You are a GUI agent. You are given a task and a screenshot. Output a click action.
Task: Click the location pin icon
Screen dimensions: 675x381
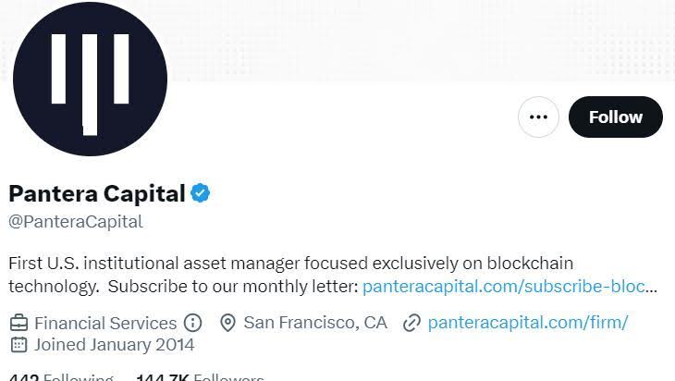[227, 323]
